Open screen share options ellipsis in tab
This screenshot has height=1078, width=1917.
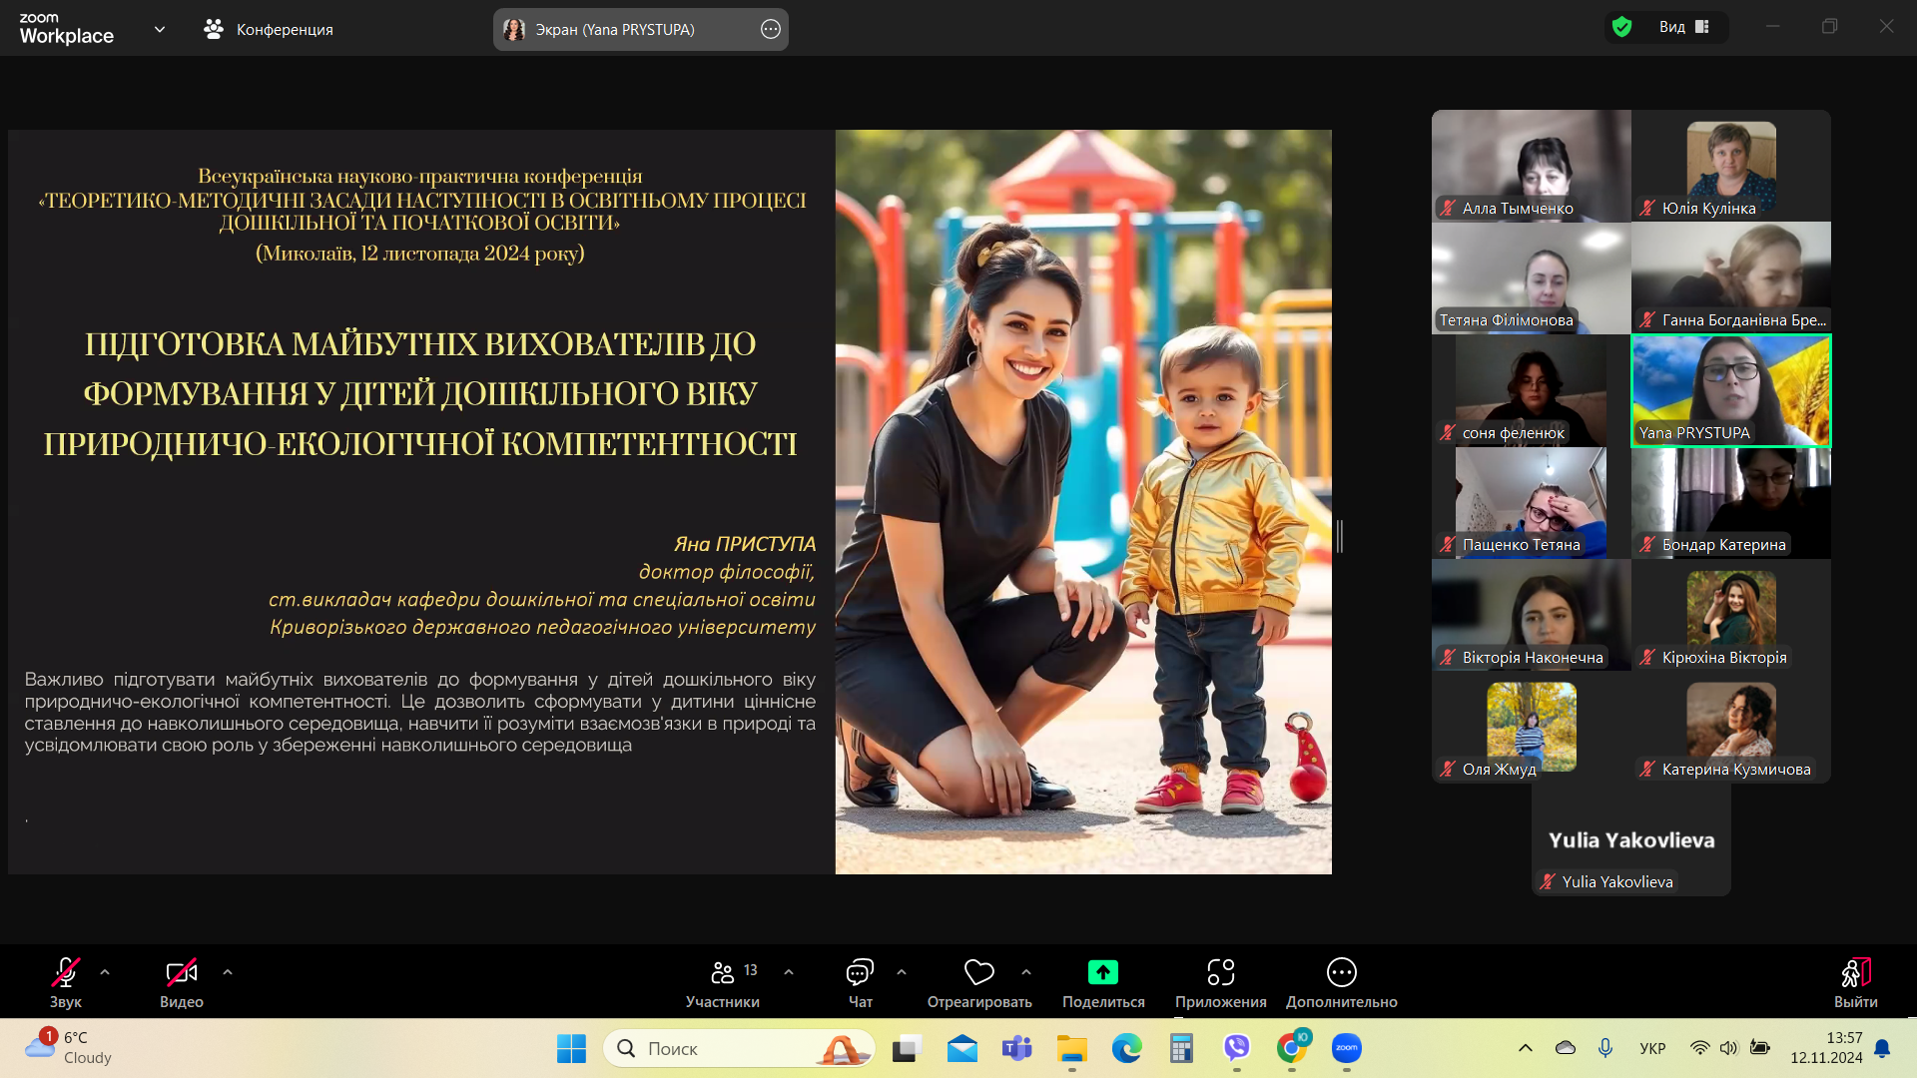click(771, 30)
